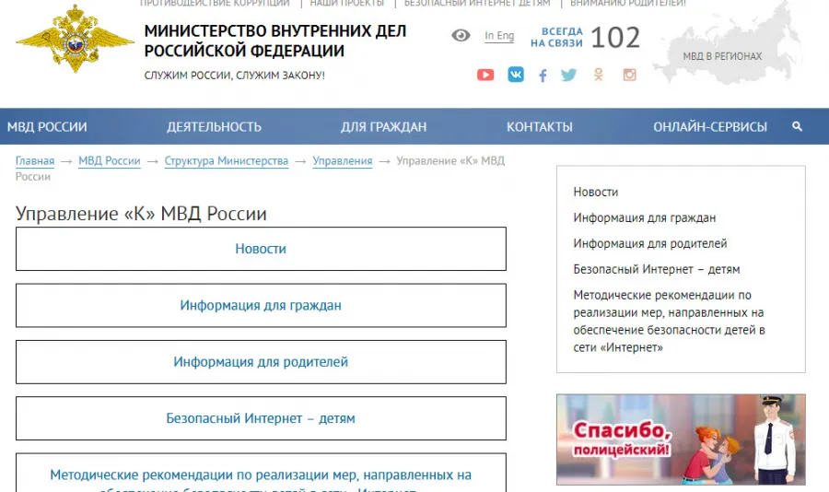829x492 pixels.
Task: Open Управления breadcrumb link
Action: (x=342, y=161)
